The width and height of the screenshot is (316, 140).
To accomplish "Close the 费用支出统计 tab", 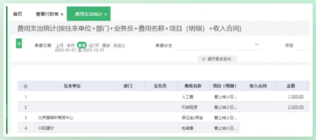I will point(106,14).
